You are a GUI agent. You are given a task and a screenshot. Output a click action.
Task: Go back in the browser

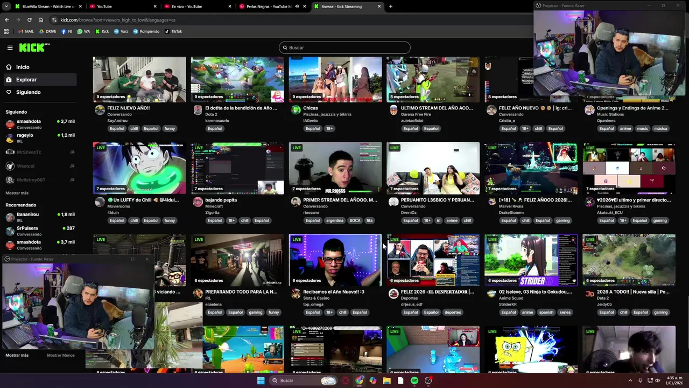tap(6, 20)
